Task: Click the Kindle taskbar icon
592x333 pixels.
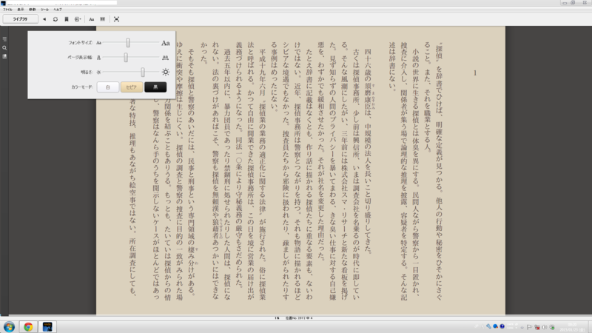Action: (47, 326)
